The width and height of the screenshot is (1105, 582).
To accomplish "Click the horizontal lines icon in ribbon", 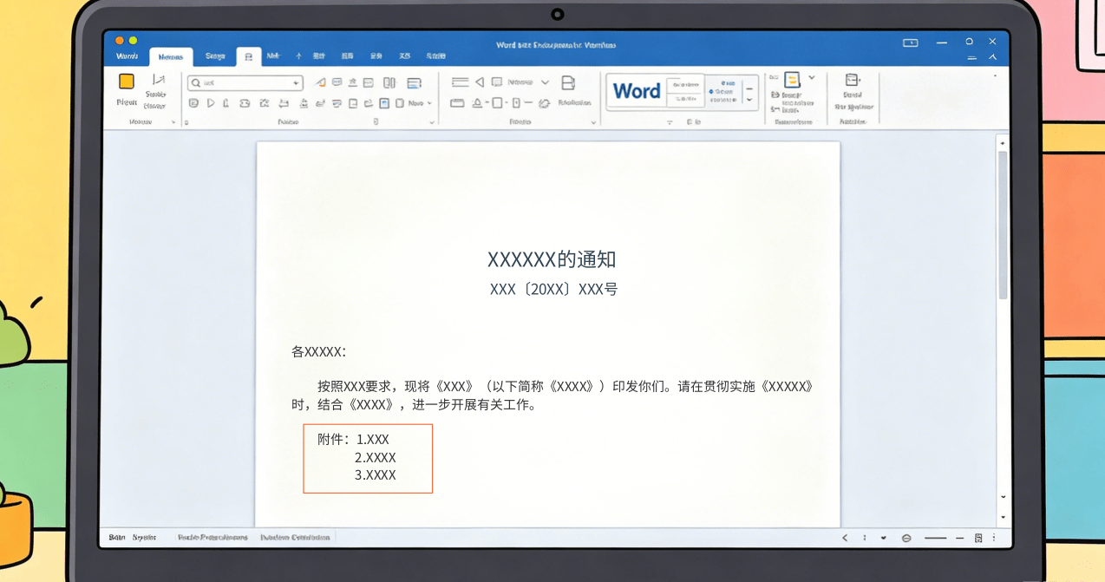I will tap(460, 82).
